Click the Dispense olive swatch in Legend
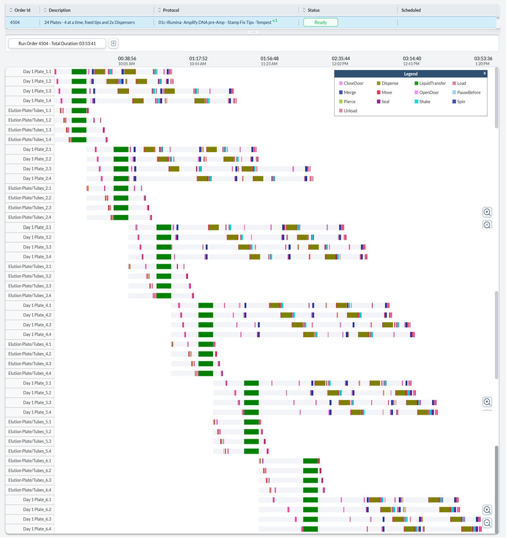The height and width of the screenshot is (538, 506). 379,83
